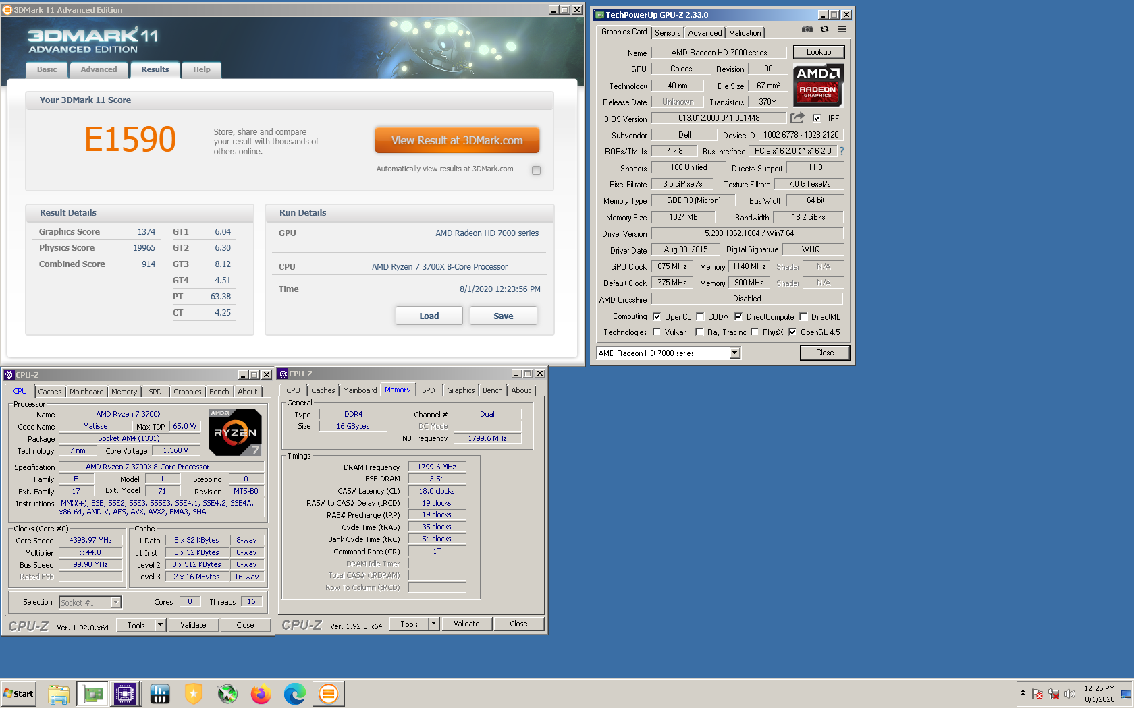The width and height of the screenshot is (1134, 708).
Task: Click the Tools button in the right CPU-Z window
Action: pyautogui.click(x=409, y=624)
